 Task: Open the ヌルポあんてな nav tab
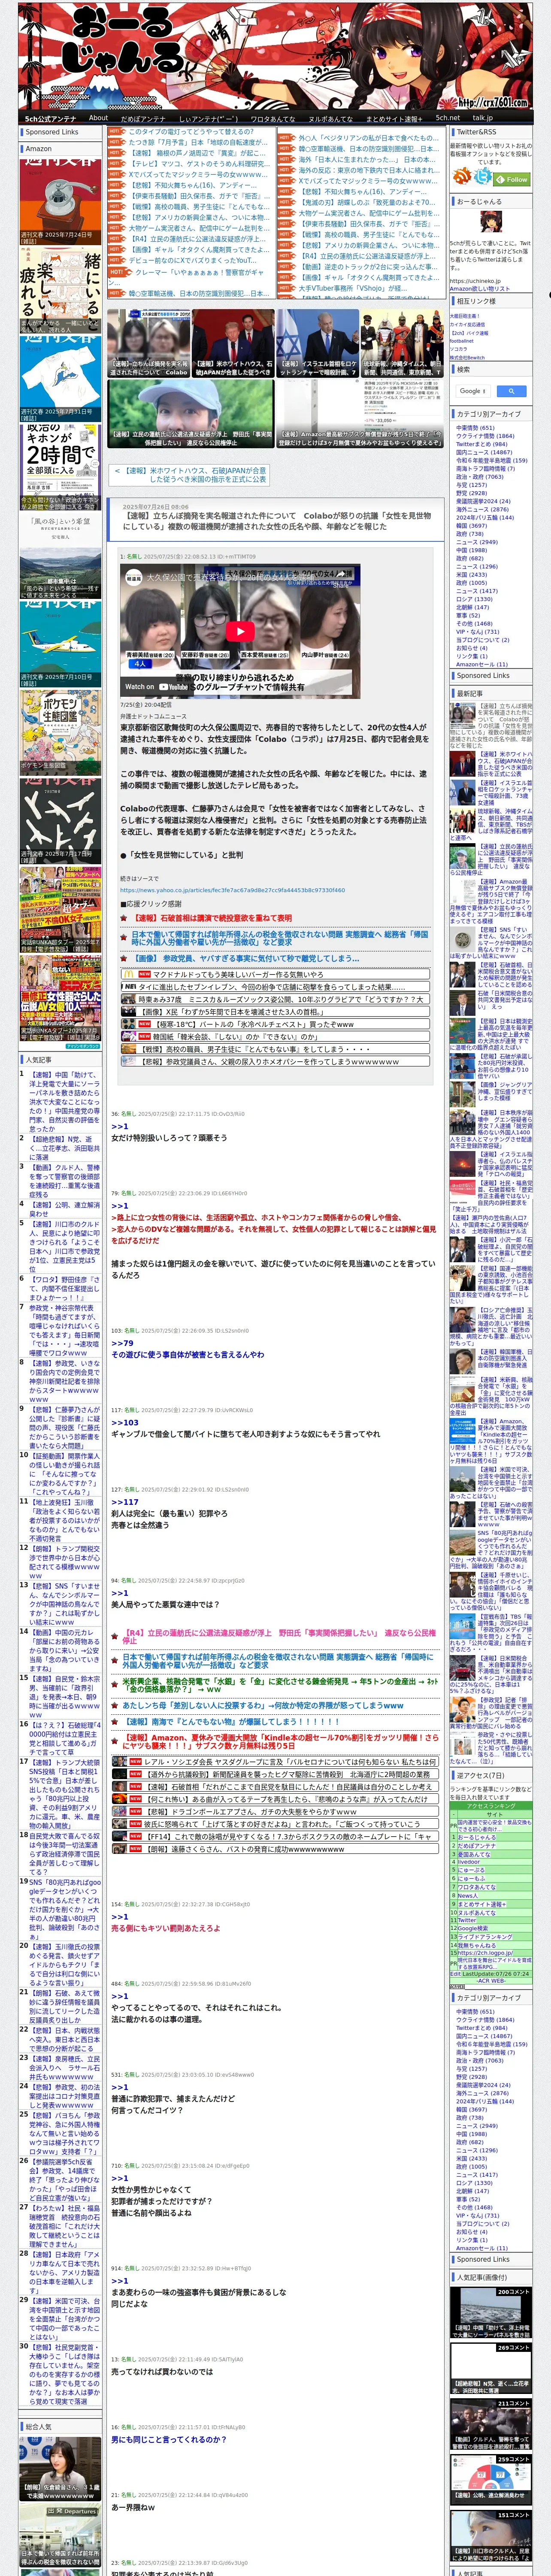point(330,118)
